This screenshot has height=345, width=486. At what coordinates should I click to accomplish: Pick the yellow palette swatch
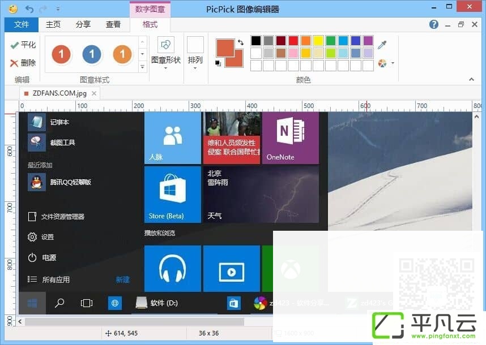318,41
